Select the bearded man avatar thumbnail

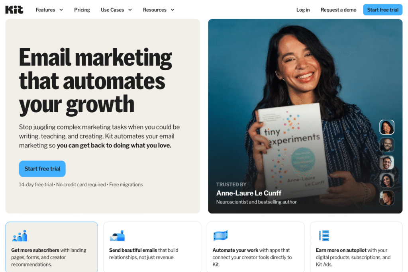386,145
